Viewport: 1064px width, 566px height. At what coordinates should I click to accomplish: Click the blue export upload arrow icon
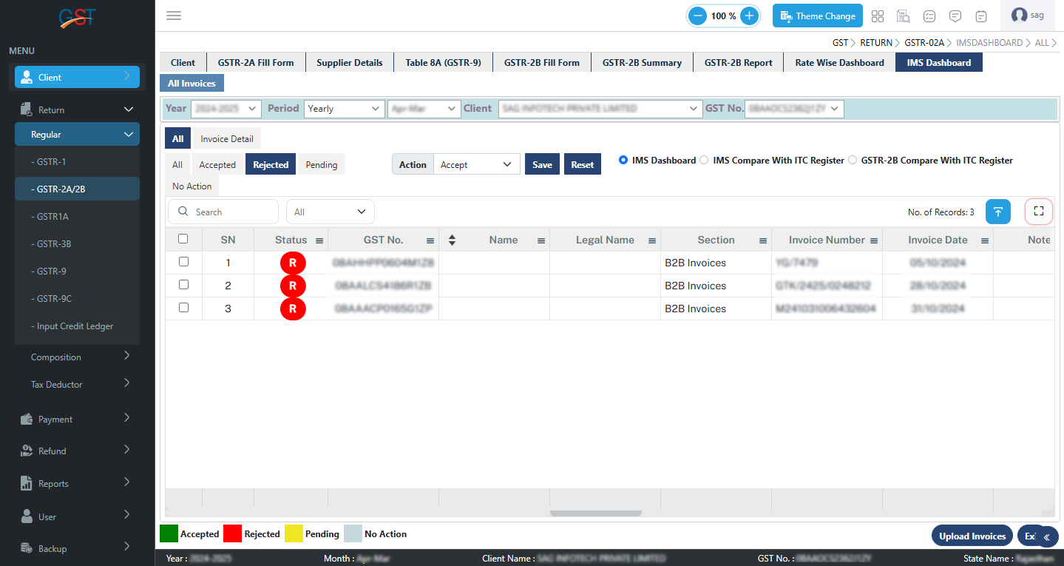point(997,212)
